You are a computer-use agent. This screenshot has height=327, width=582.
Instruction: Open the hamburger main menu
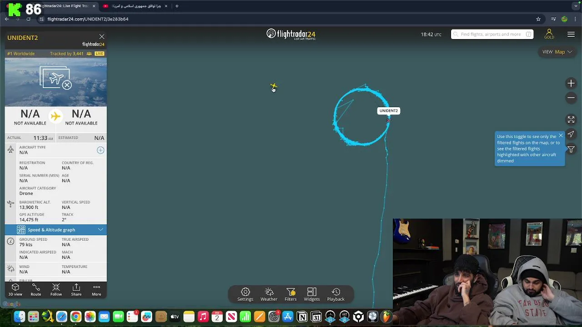tap(571, 34)
